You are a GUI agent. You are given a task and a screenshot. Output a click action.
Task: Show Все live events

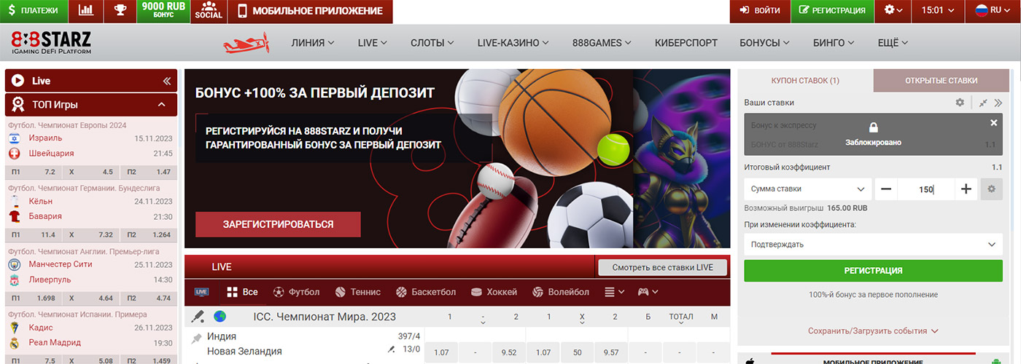[x=242, y=292]
